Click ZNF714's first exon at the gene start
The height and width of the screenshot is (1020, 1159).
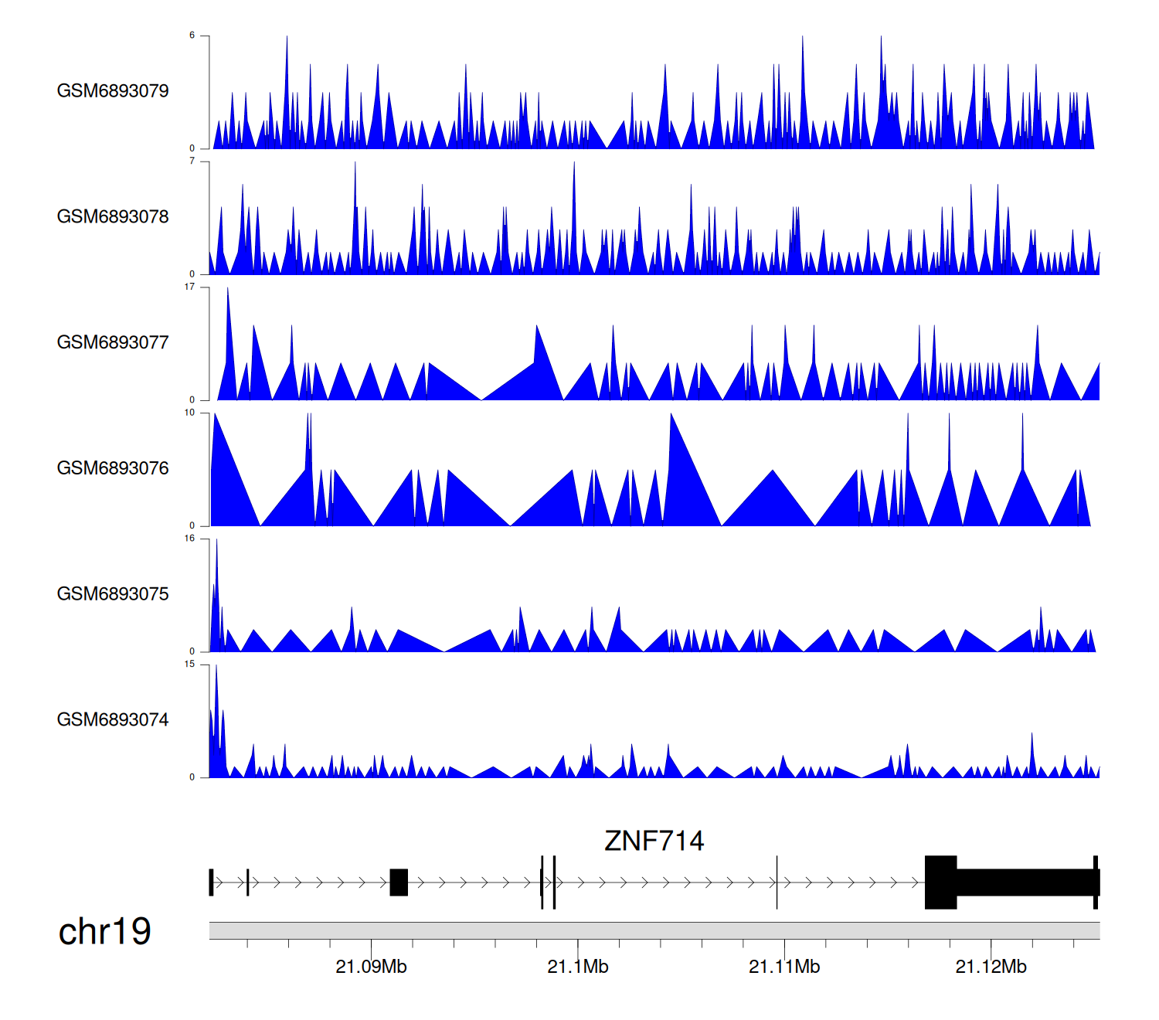[211, 882]
